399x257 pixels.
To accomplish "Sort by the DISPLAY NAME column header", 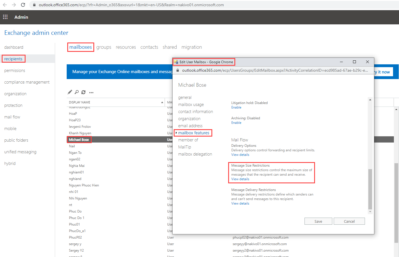I will point(79,102).
